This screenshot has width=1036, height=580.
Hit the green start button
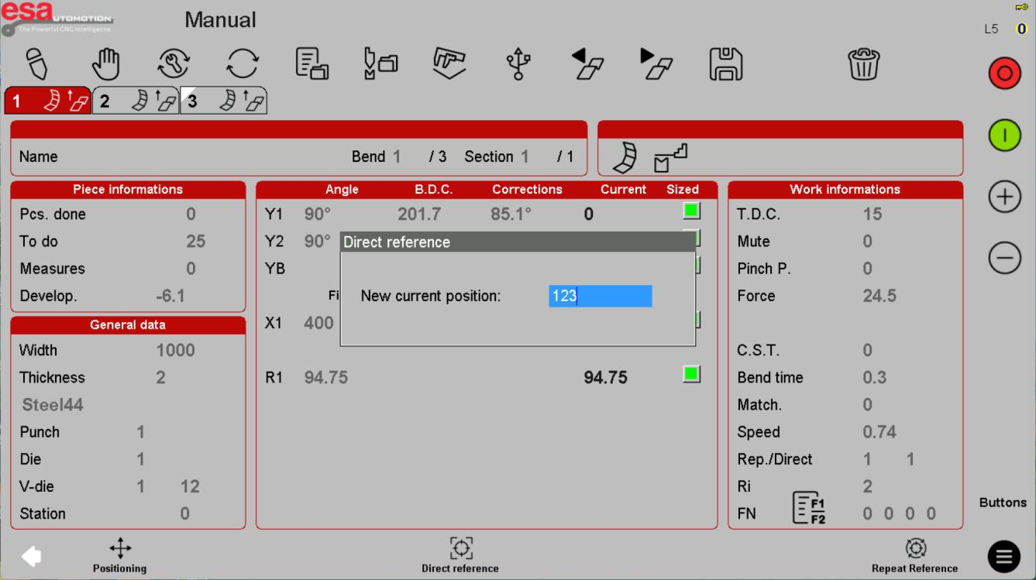1004,136
